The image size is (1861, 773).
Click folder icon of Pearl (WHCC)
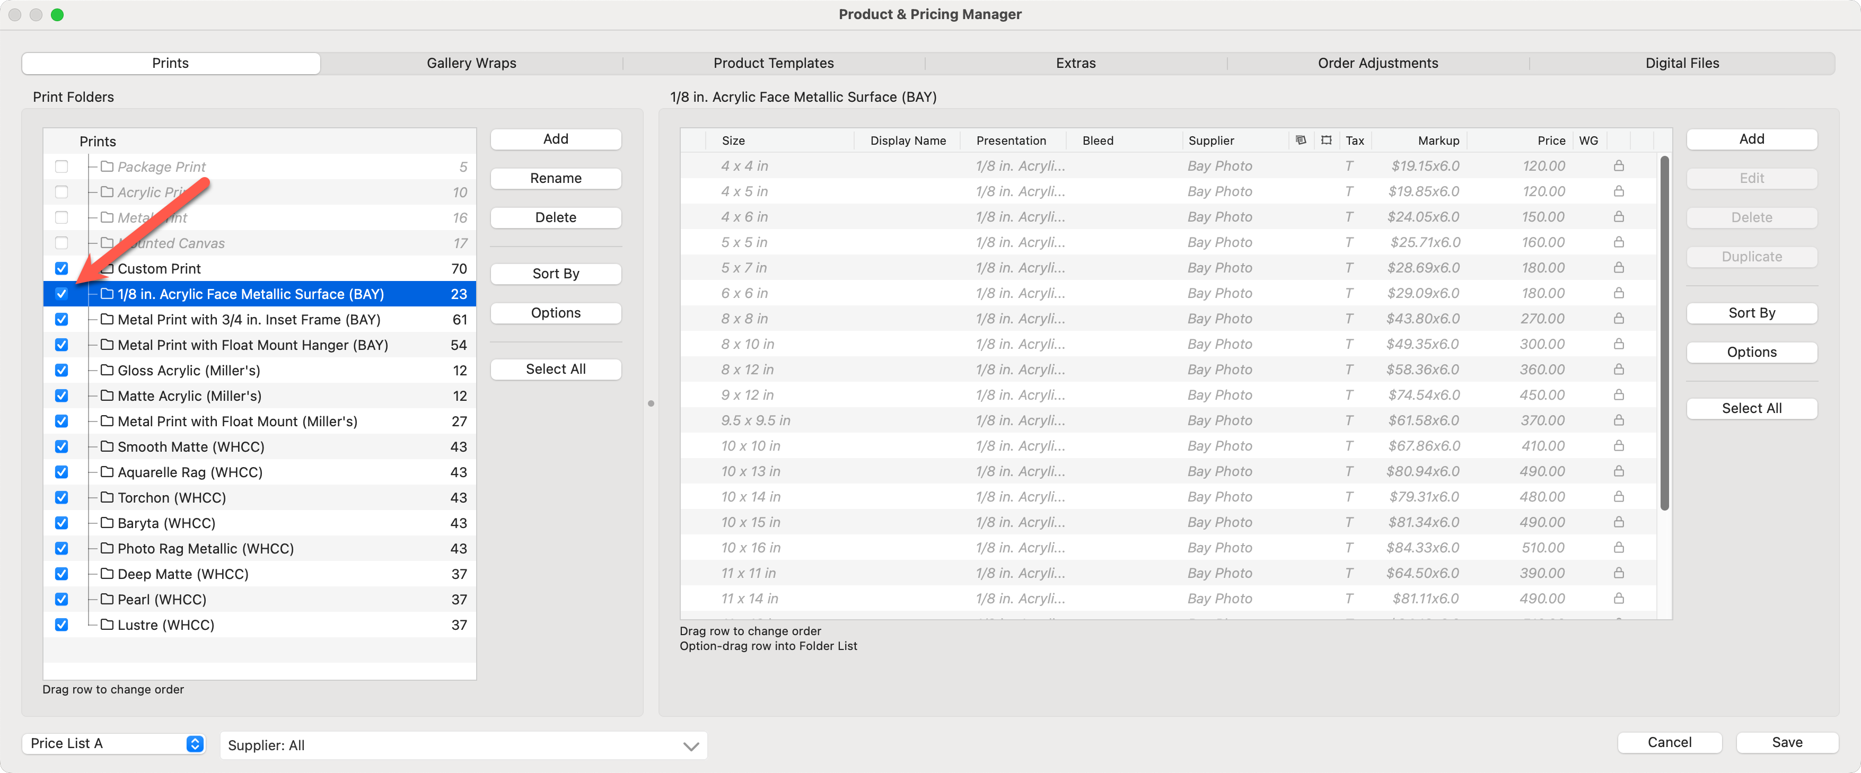[107, 599]
